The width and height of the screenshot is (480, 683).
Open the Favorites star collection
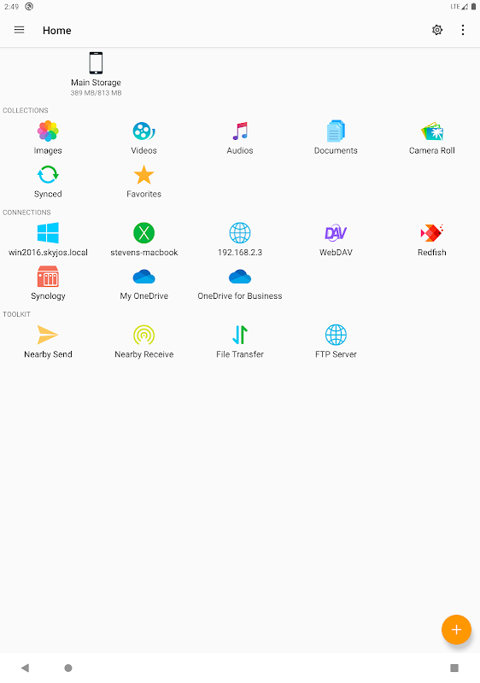pos(143,181)
